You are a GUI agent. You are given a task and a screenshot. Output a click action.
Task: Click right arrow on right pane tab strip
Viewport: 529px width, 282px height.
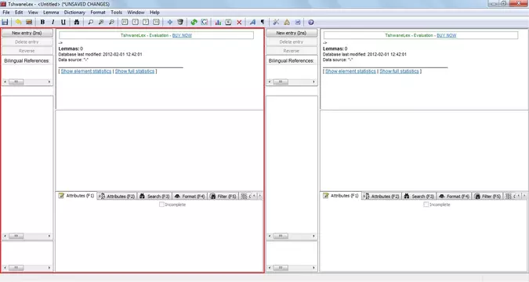coord(524,196)
